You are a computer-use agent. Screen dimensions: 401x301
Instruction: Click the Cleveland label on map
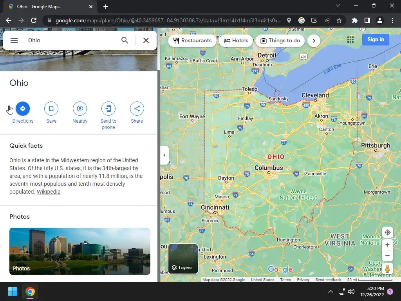(315, 95)
